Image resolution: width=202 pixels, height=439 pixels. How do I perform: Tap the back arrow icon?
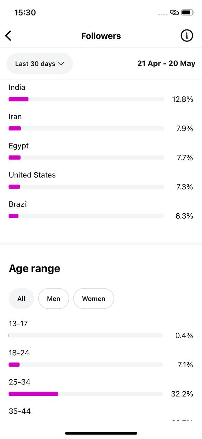(8, 36)
